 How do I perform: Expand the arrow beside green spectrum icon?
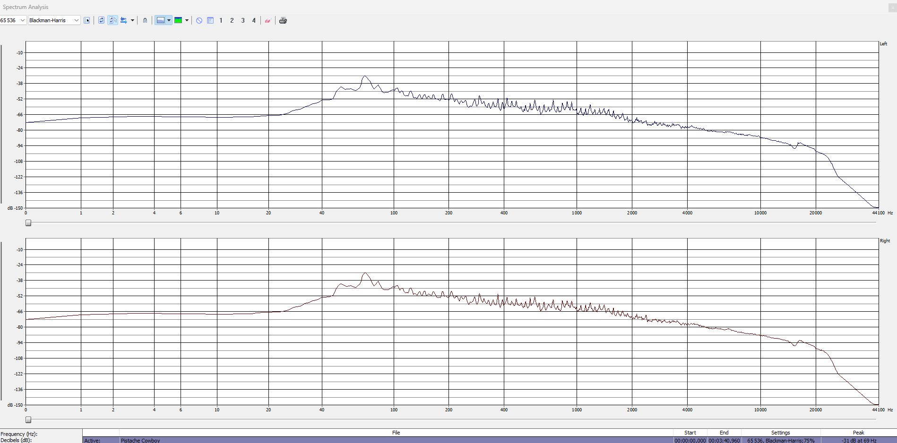click(187, 20)
